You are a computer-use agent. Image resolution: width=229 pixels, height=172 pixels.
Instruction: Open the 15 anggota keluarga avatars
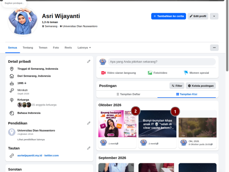click(x=24, y=105)
